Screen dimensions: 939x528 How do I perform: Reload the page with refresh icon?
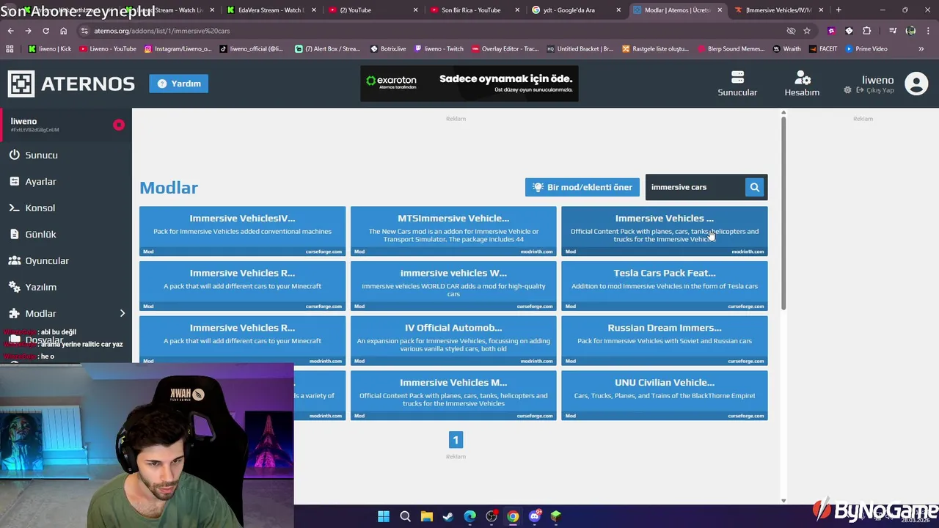pos(45,31)
